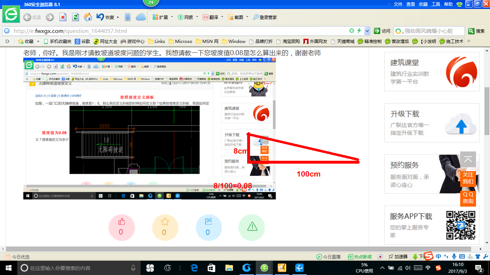Open the 施工技术 bookmark
490x275 pixels.
point(451,41)
